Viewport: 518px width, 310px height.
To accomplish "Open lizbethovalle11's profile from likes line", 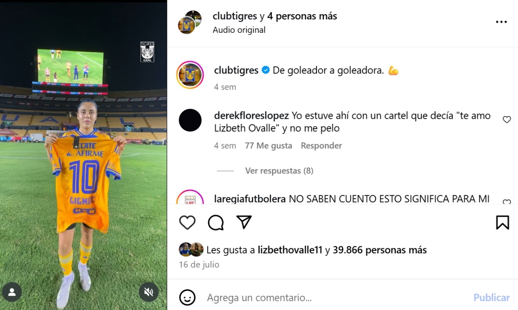I will coord(290,250).
